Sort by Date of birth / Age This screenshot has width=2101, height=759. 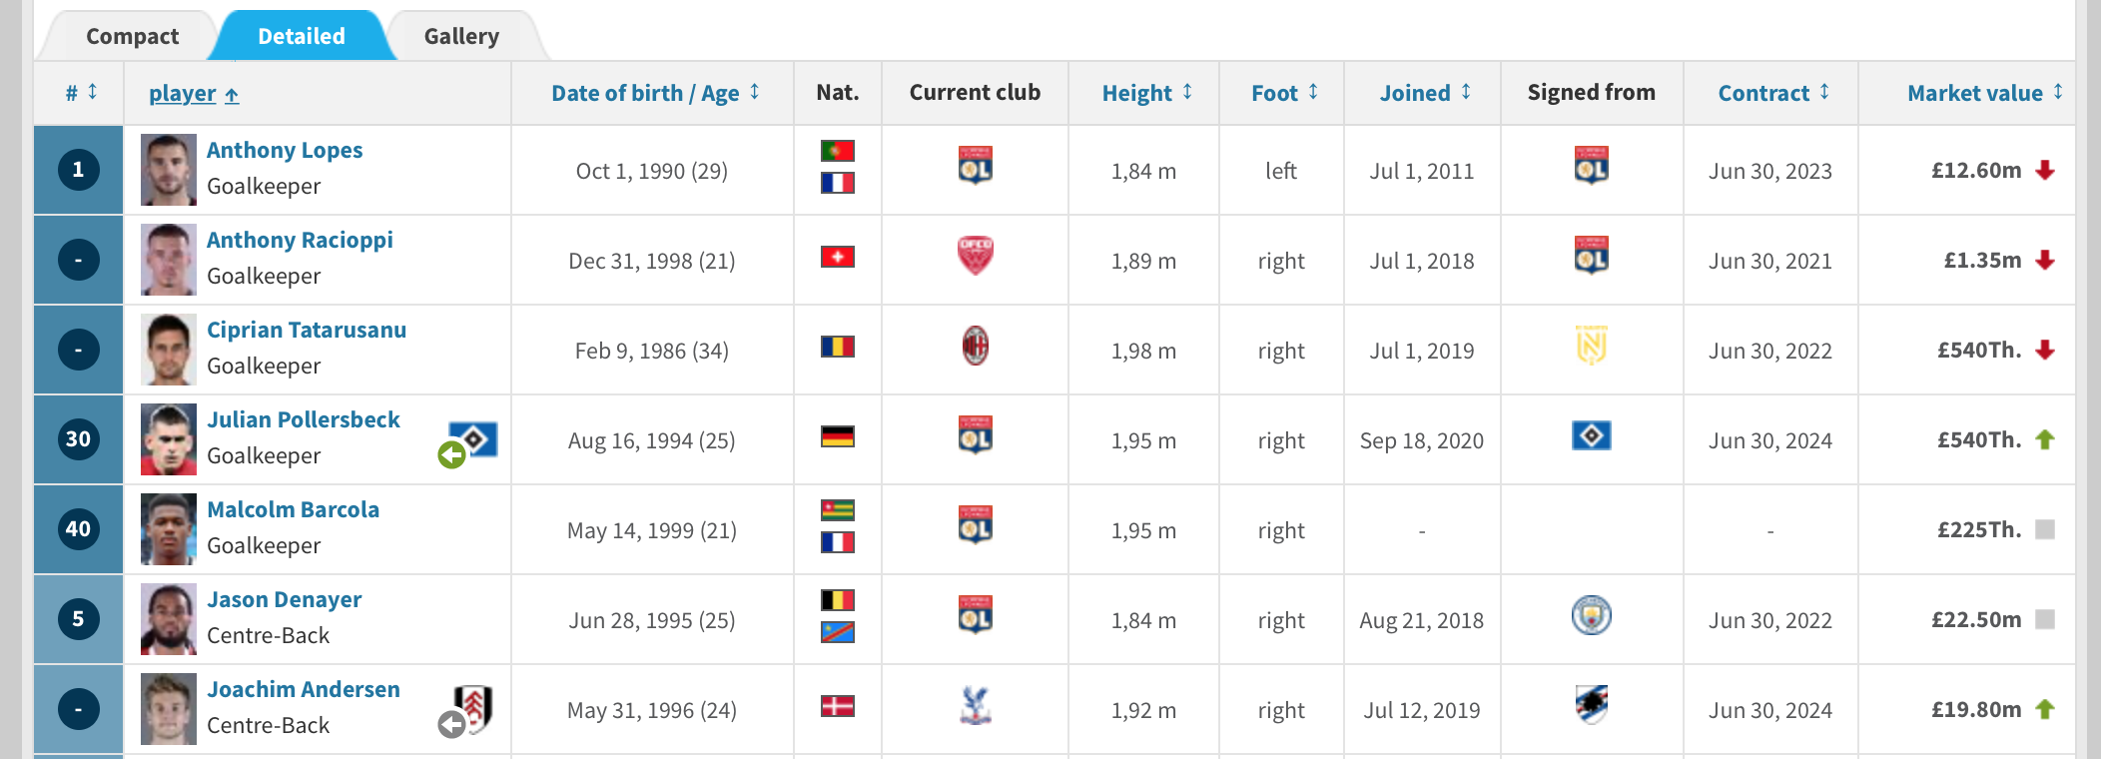coord(655,93)
